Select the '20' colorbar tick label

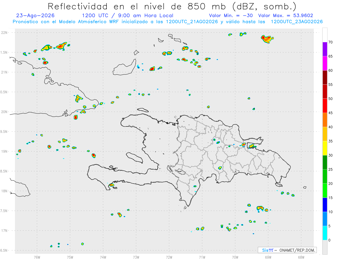coord(330,184)
